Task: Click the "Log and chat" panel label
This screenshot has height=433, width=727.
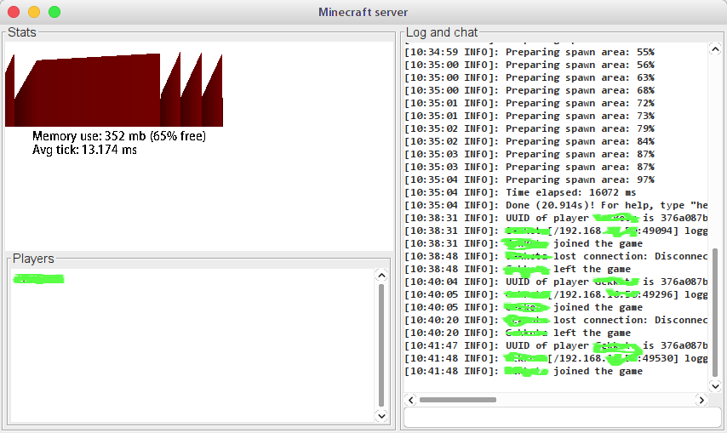Action: tap(442, 32)
